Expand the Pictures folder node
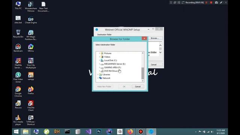 pos(99,53)
